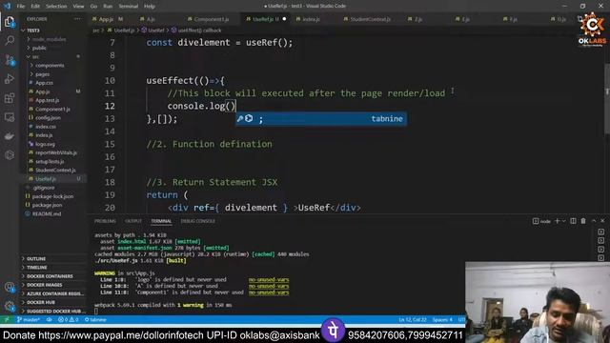Collapse the TEST3 project root

tap(32, 30)
